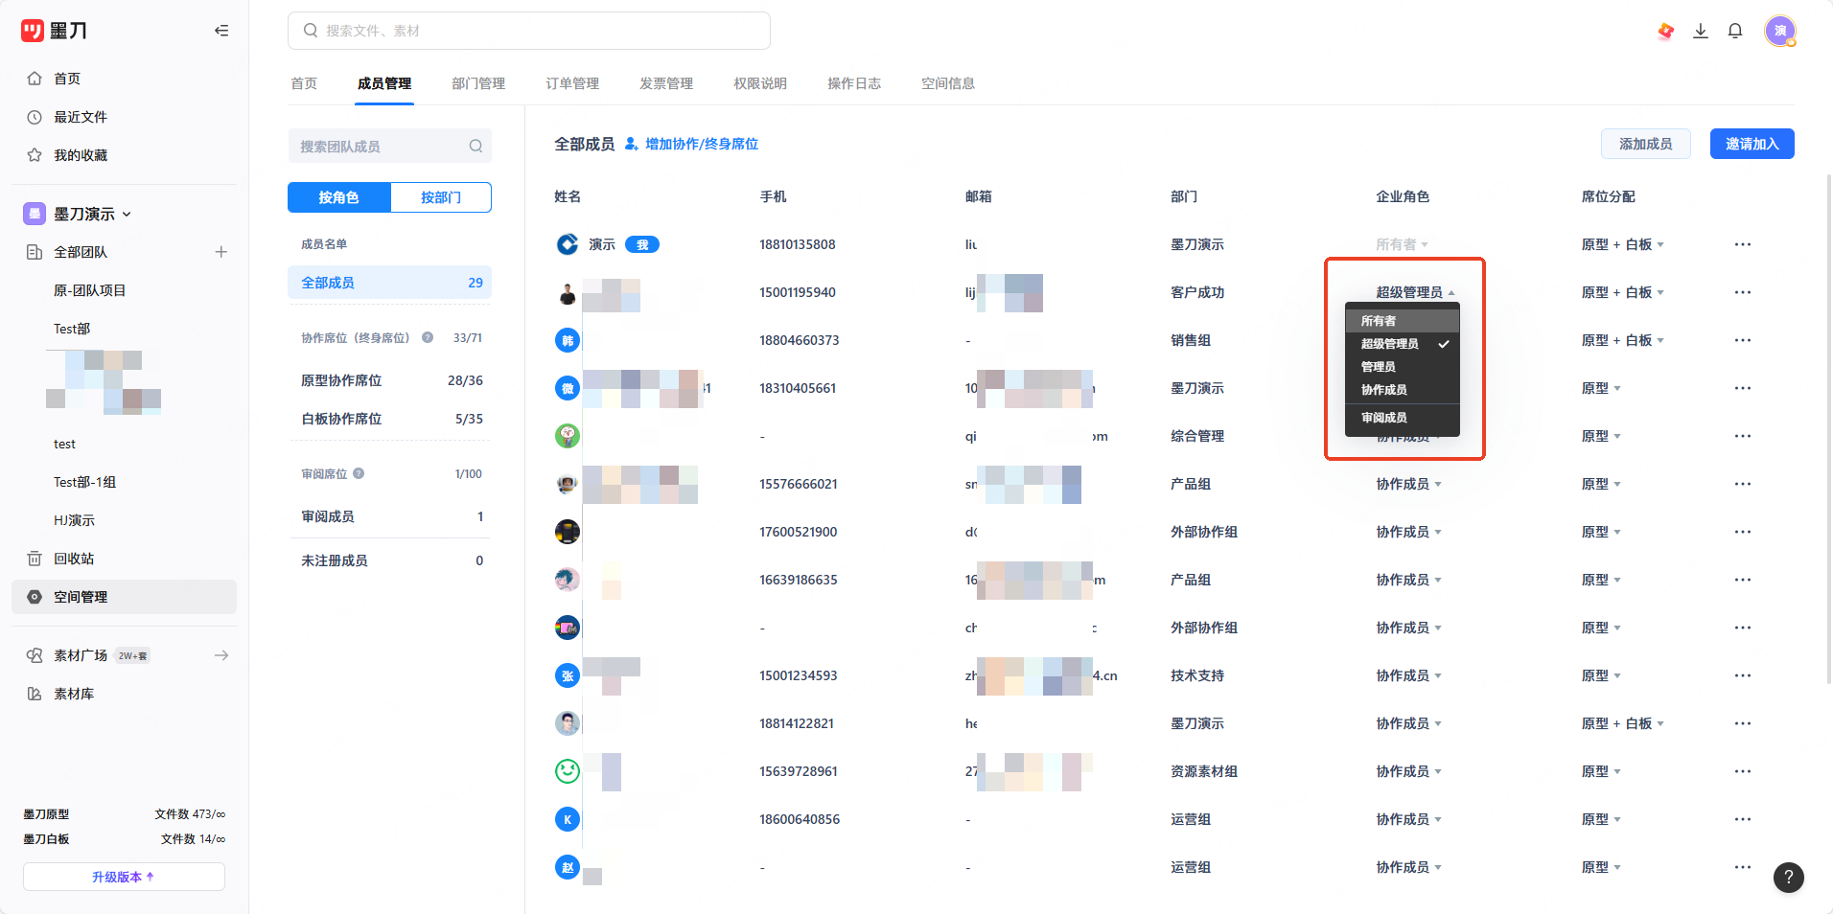
Task: Select 未注册成员 category
Action: point(391,560)
